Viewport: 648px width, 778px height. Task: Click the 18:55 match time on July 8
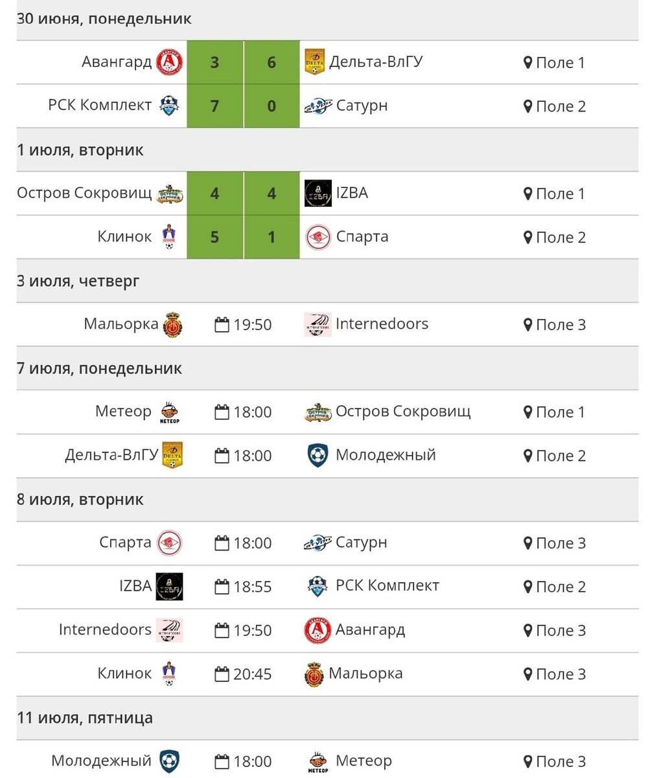point(252,587)
